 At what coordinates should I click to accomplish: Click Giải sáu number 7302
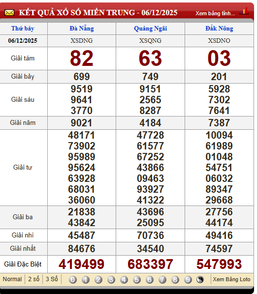coord(219,100)
